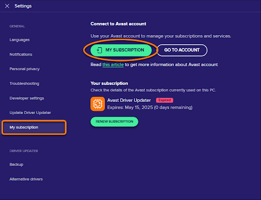Click the DRIVER UPDATER section label
The width and height of the screenshot is (261, 200).
tap(23, 151)
